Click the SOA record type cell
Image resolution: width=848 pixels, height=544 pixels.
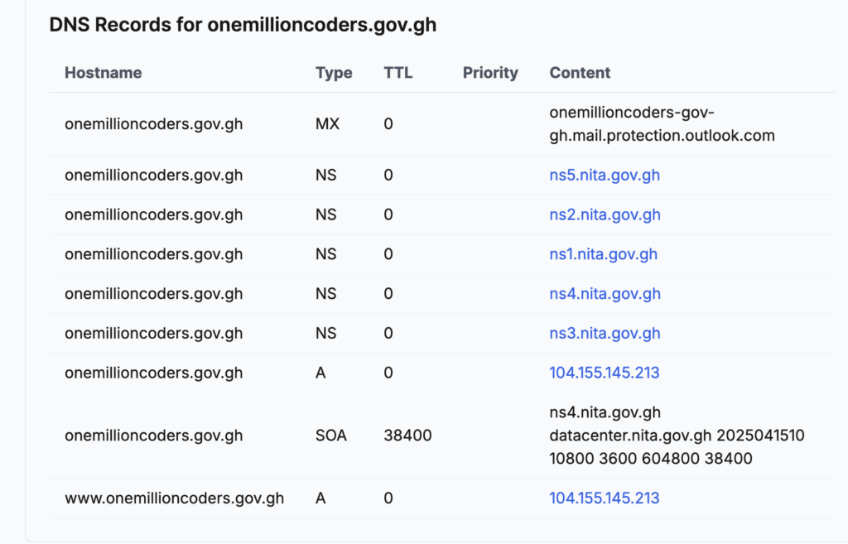(330, 436)
